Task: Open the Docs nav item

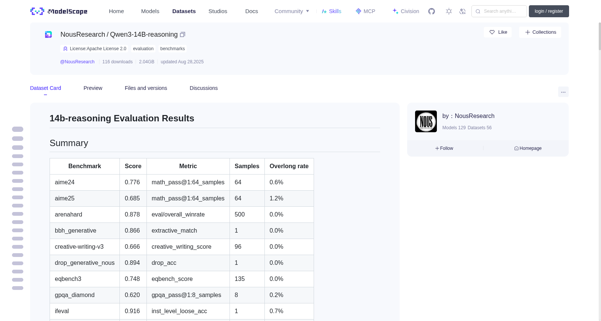Action: pyautogui.click(x=252, y=11)
